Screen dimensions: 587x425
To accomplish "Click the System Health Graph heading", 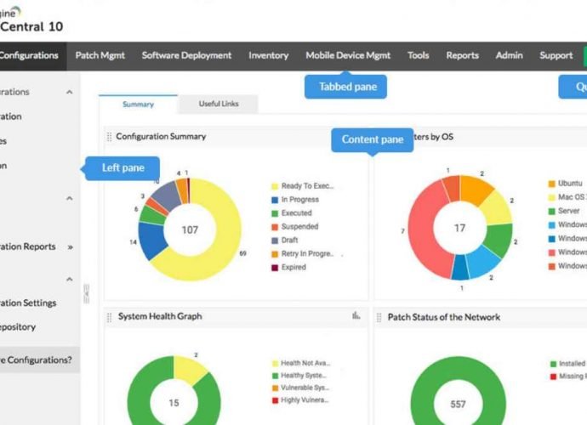I will point(160,316).
